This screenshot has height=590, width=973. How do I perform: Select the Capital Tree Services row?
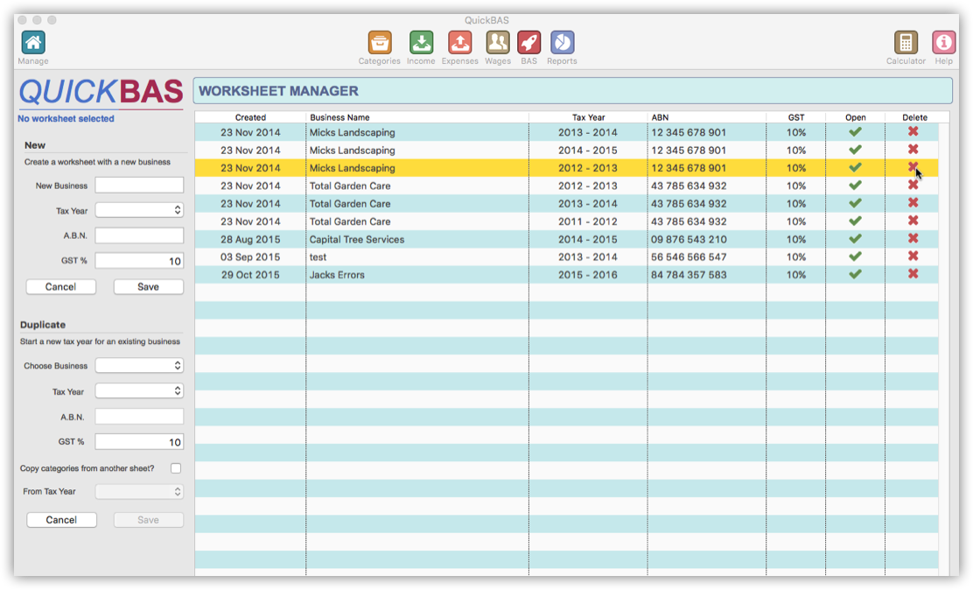point(437,239)
